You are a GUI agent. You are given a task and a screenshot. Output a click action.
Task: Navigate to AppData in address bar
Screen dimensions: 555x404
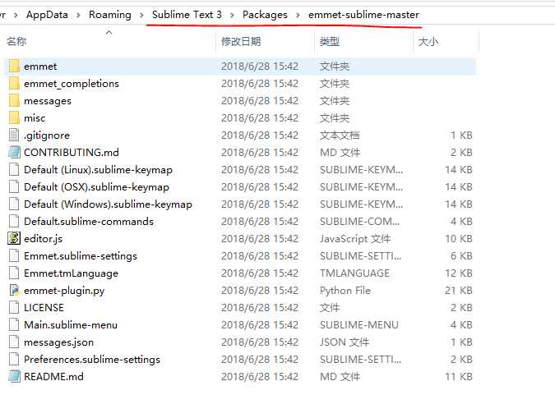47,15
